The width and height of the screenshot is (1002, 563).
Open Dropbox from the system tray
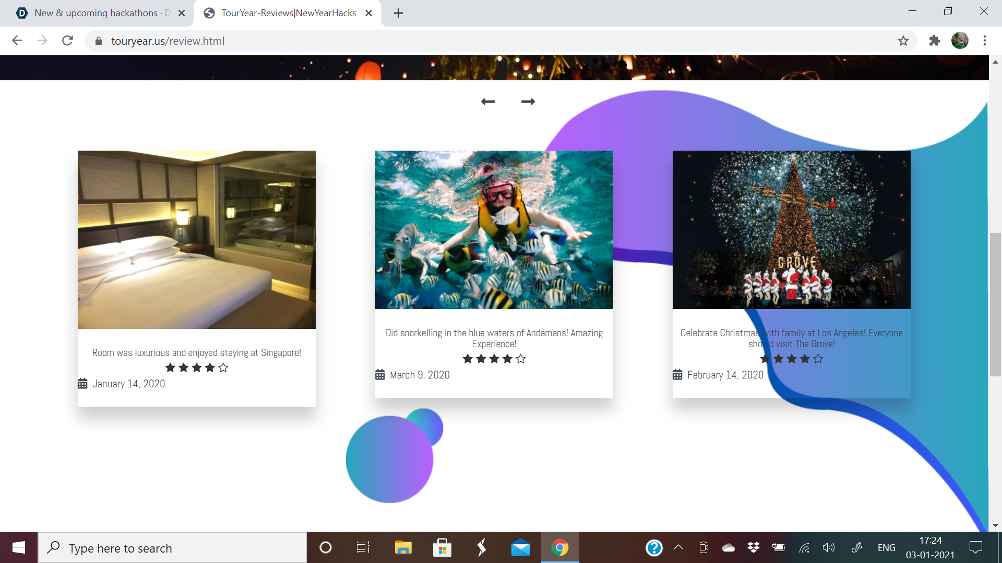753,547
